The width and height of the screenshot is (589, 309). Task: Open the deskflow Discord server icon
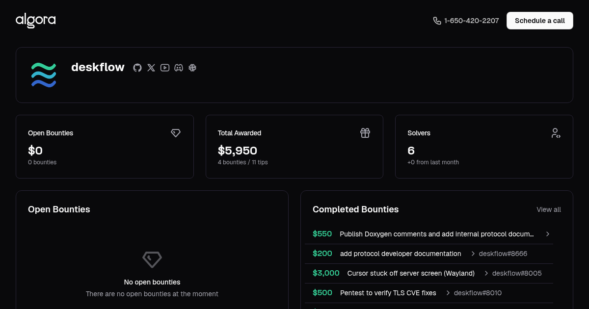coord(179,68)
